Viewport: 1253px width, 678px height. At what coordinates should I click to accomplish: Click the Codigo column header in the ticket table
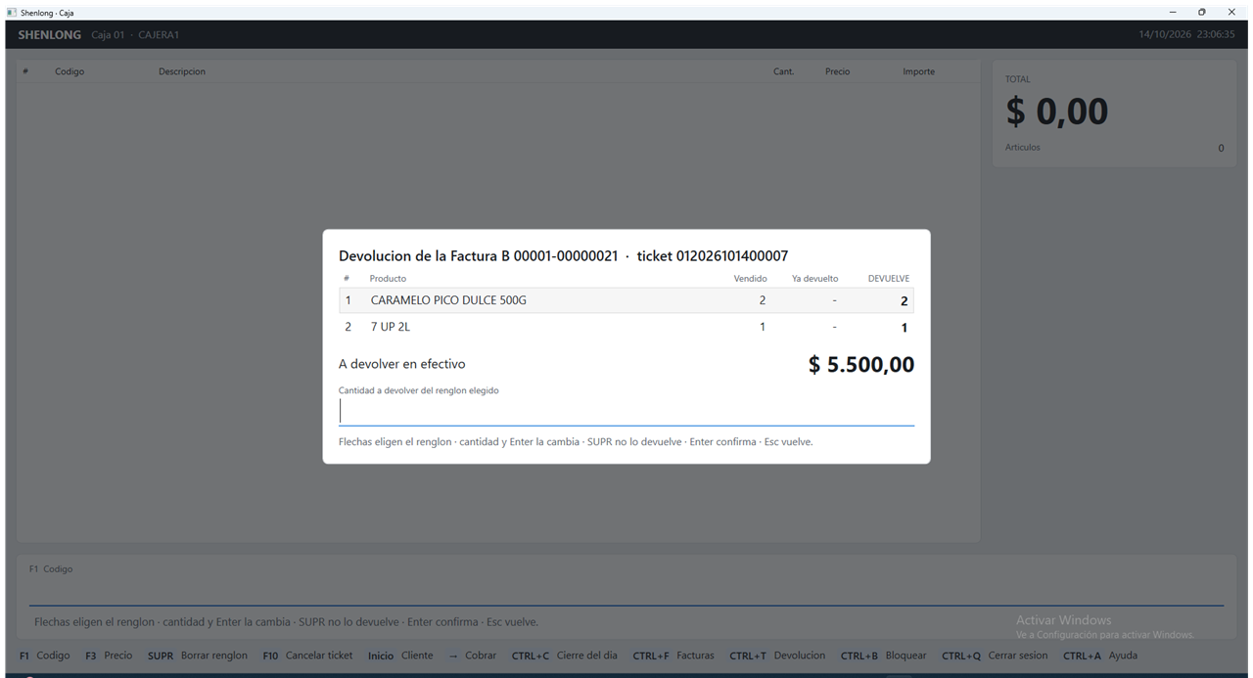70,71
